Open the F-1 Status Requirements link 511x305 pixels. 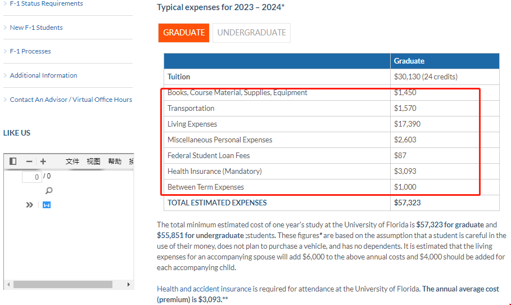[x=46, y=4]
